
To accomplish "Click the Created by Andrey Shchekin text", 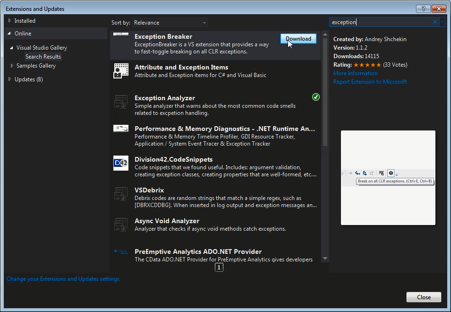I will [370, 39].
